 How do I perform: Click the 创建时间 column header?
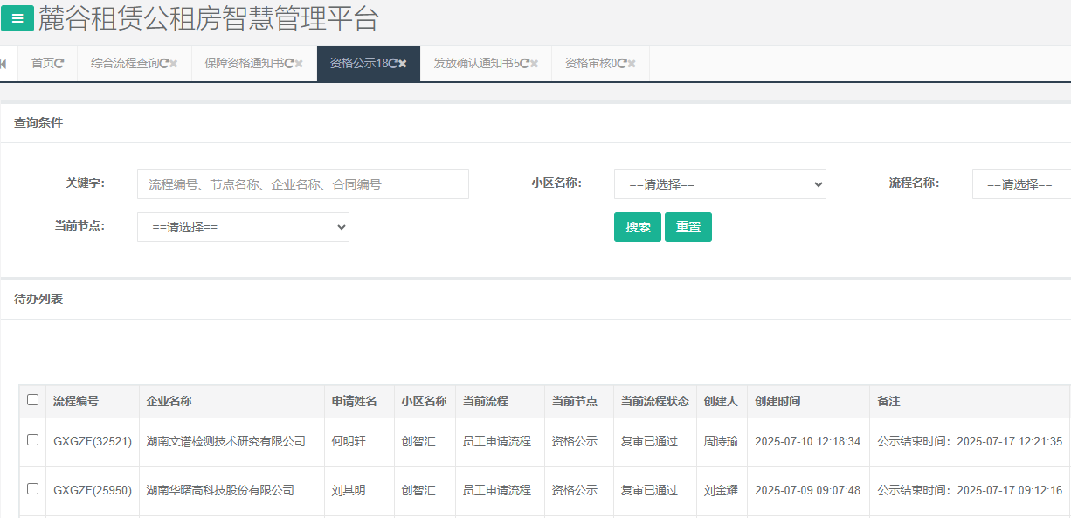click(777, 401)
